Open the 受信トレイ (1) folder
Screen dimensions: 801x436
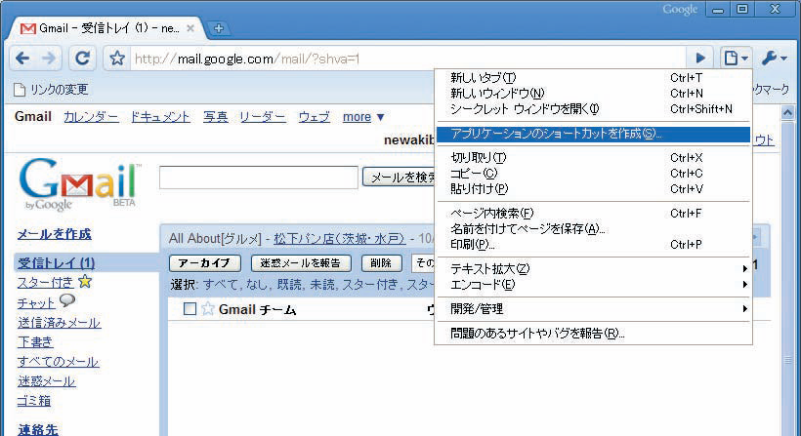(x=57, y=263)
